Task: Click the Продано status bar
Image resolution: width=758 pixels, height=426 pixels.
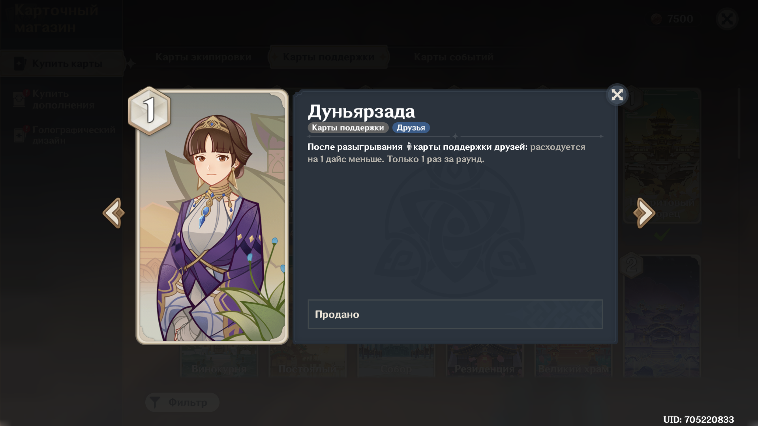Action: point(455,314)
